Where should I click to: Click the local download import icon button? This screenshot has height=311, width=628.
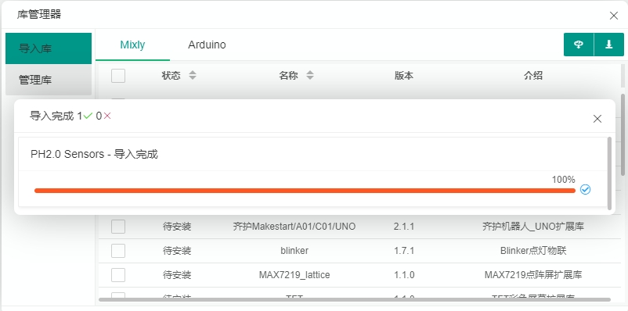[x=608, y=45]
